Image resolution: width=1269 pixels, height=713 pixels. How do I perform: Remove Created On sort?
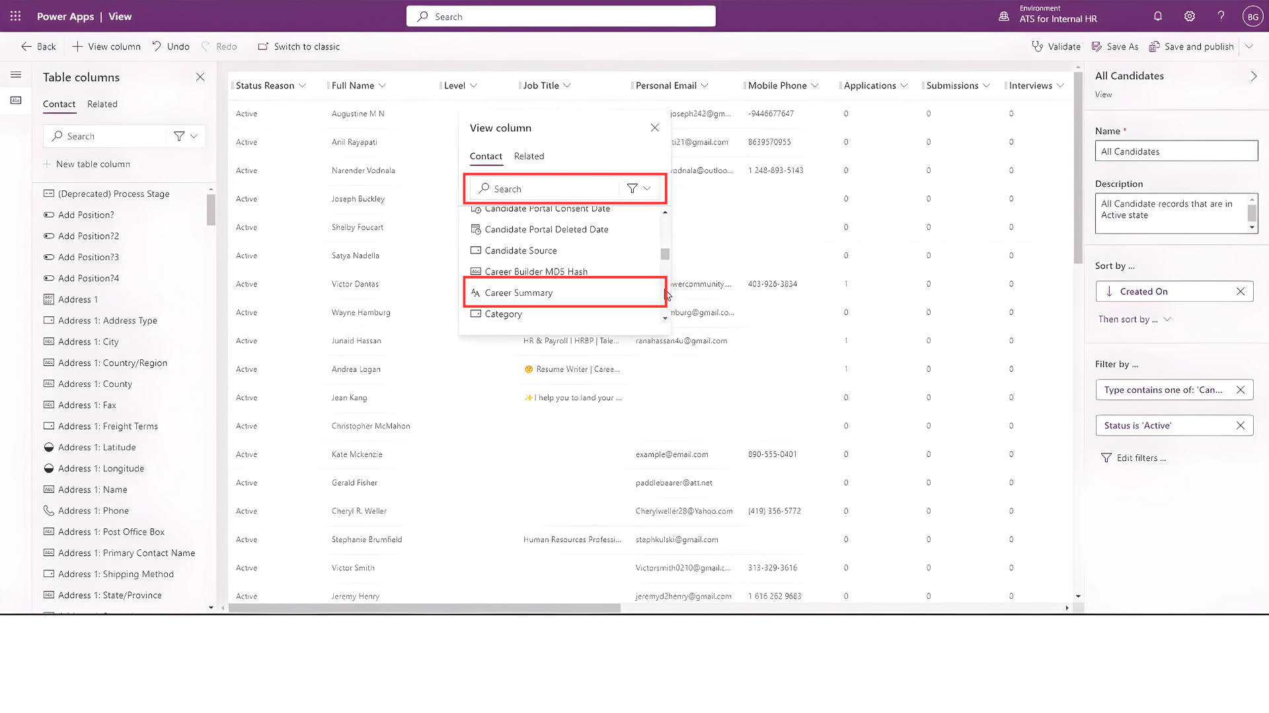[x=1241, y=292]
